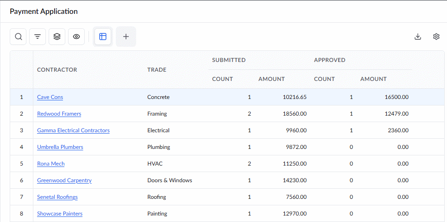Toggle column visibility eye icon
Viewport: 447px width, 222px height.
click(x=76, y=37)
